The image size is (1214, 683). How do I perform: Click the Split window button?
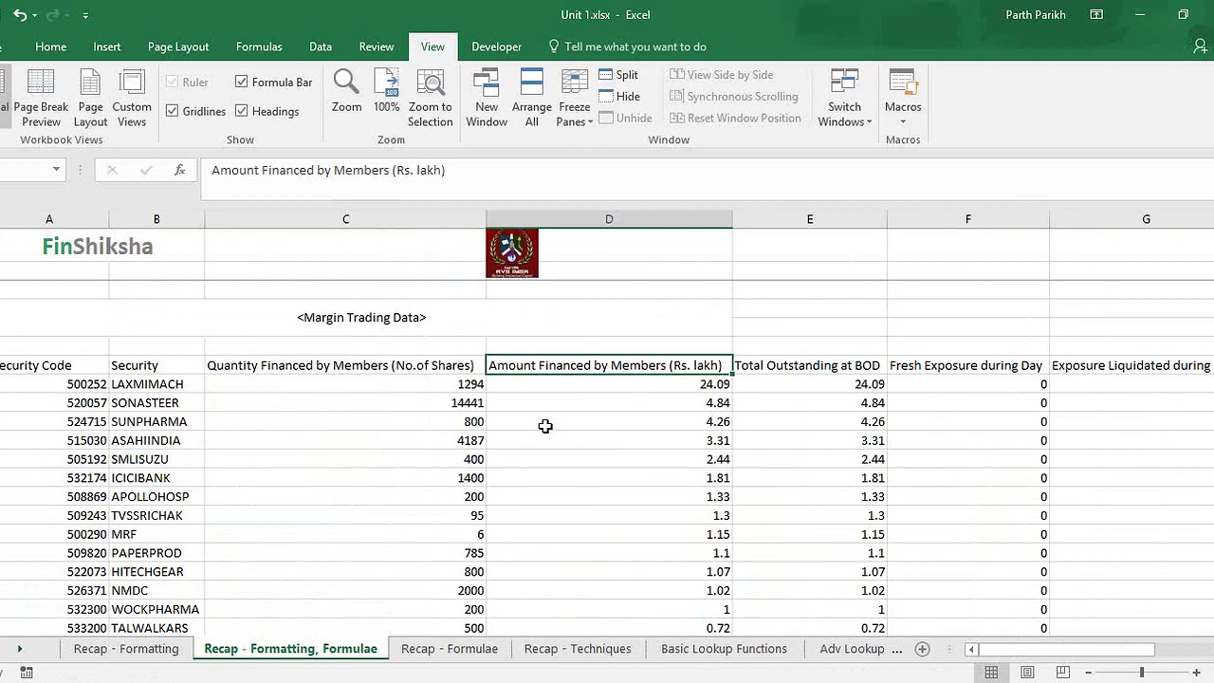[618, 75]
